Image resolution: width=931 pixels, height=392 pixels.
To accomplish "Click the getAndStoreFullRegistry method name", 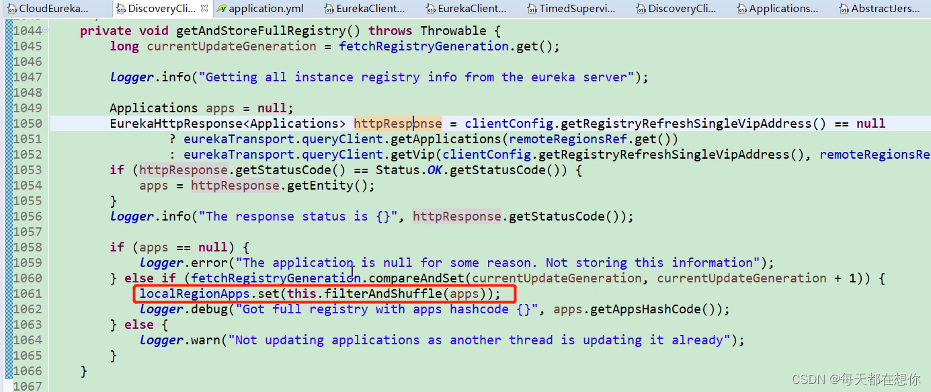I will point(261,31).
